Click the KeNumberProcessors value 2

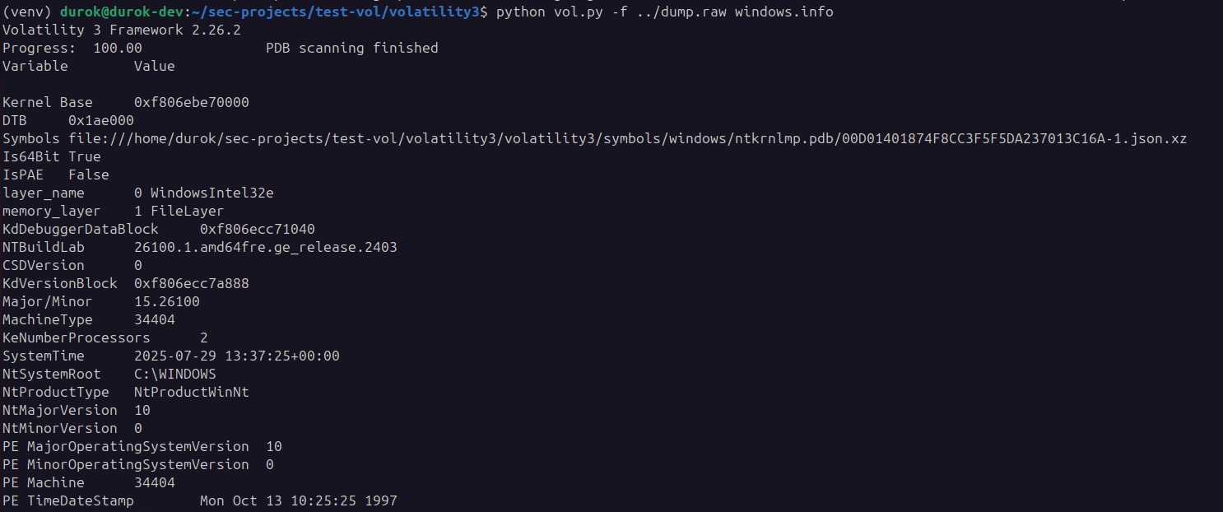pyautogui.click(x=204, y=337)
